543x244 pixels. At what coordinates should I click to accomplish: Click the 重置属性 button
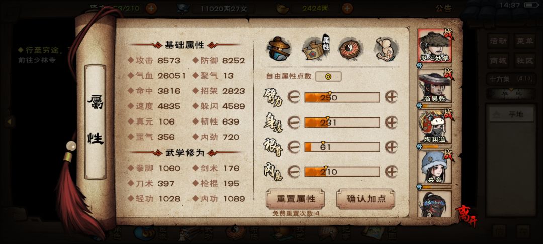coord(296,199)
